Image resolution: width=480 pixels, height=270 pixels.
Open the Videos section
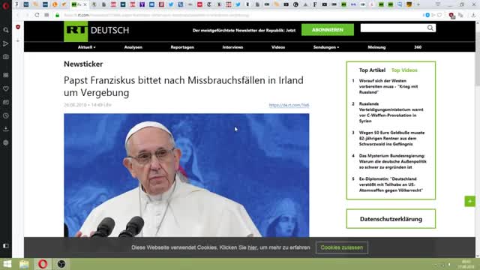pos(278,47)
